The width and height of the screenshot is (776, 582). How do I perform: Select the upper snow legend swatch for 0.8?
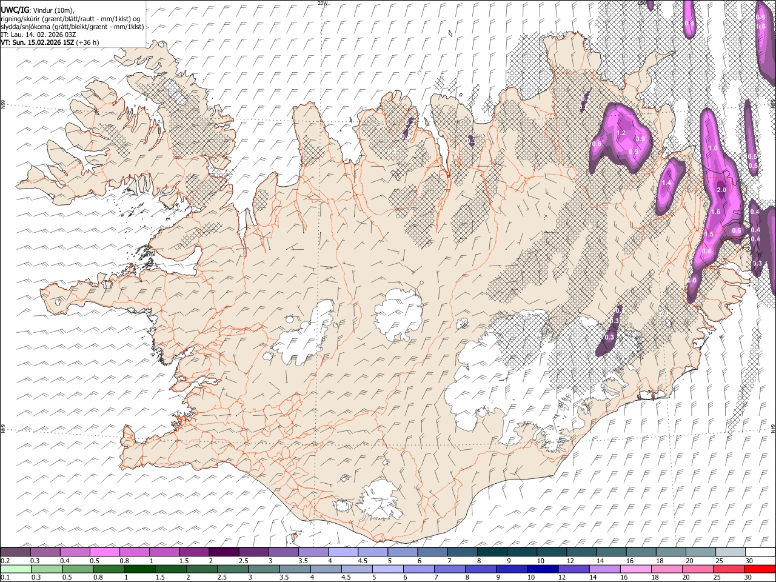[135, 552]
